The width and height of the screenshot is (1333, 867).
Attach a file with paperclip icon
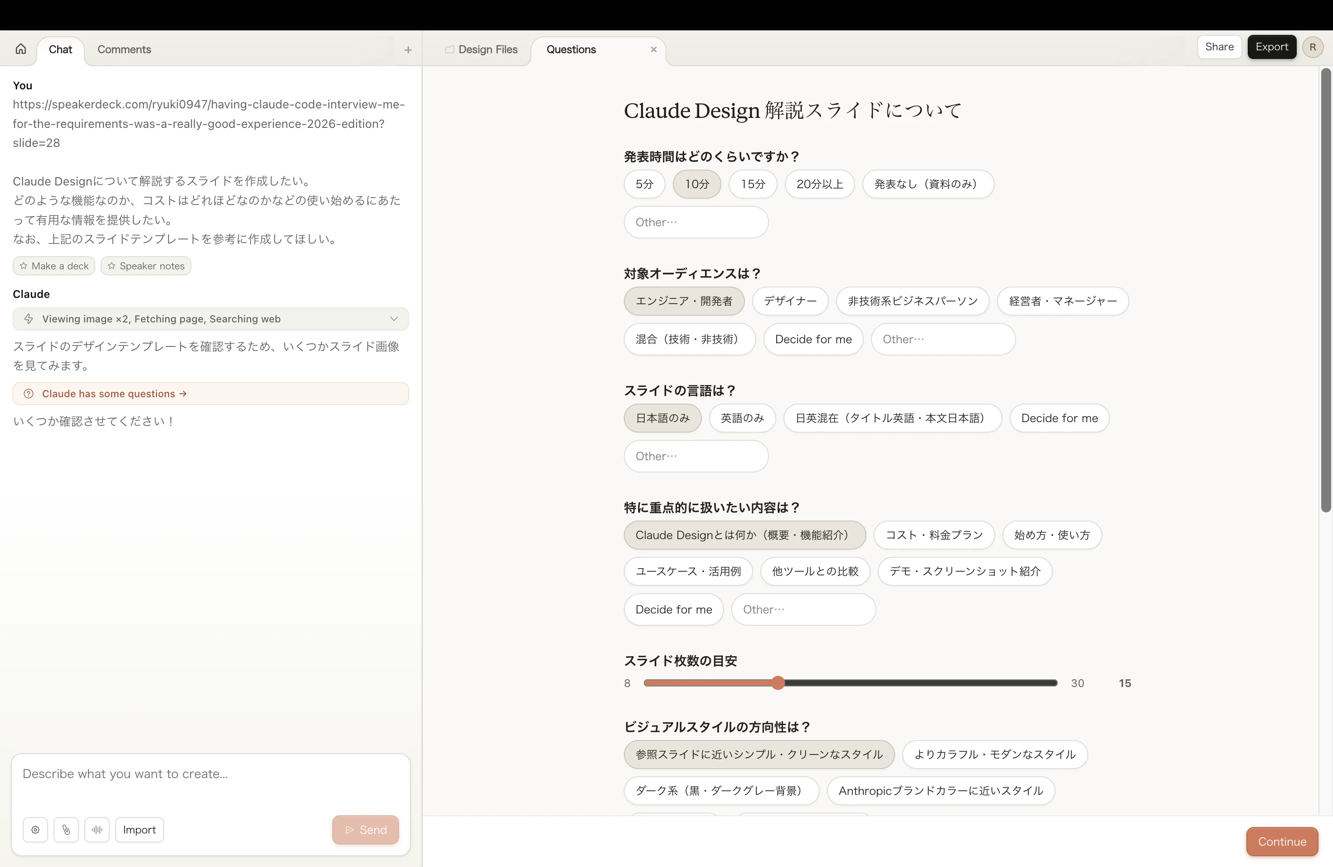66,829
